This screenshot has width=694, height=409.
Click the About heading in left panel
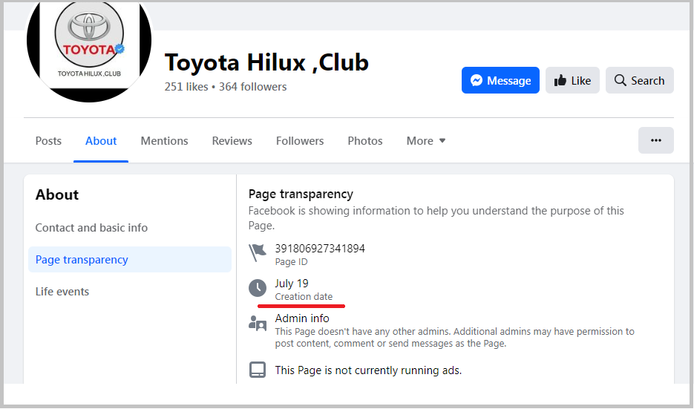tap(56, 194)
